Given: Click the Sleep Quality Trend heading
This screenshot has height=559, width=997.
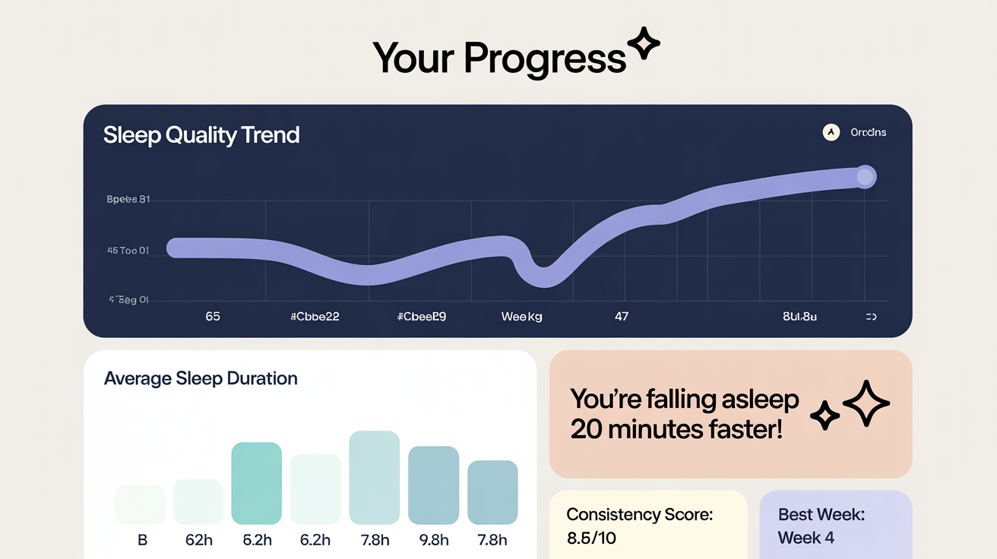Looking at the screenshot, I should pyautogui.click(x=201, y=135).
